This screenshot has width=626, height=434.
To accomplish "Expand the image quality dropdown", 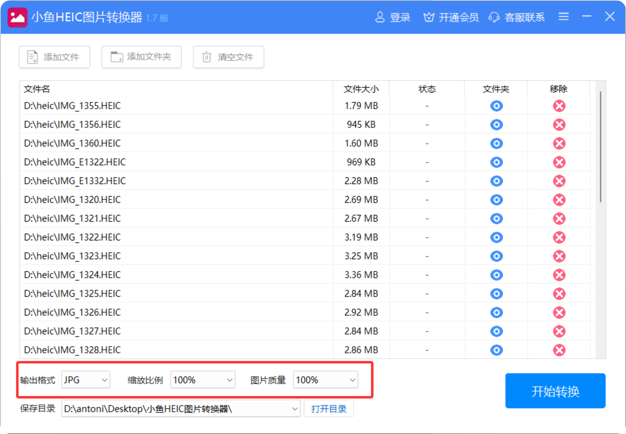I will (325, 380).
